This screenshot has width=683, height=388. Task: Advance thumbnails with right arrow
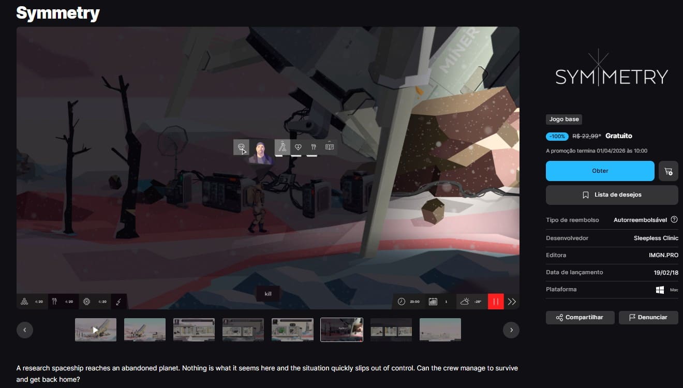point(511,330)
